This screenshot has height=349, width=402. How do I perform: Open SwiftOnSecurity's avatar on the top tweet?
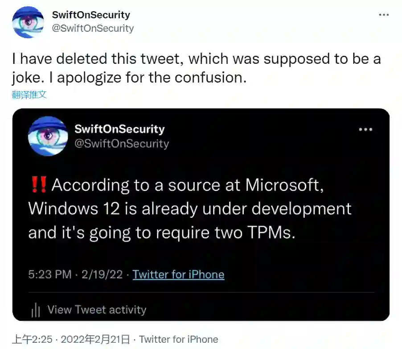pyautogui.click(x=28, y=22)
